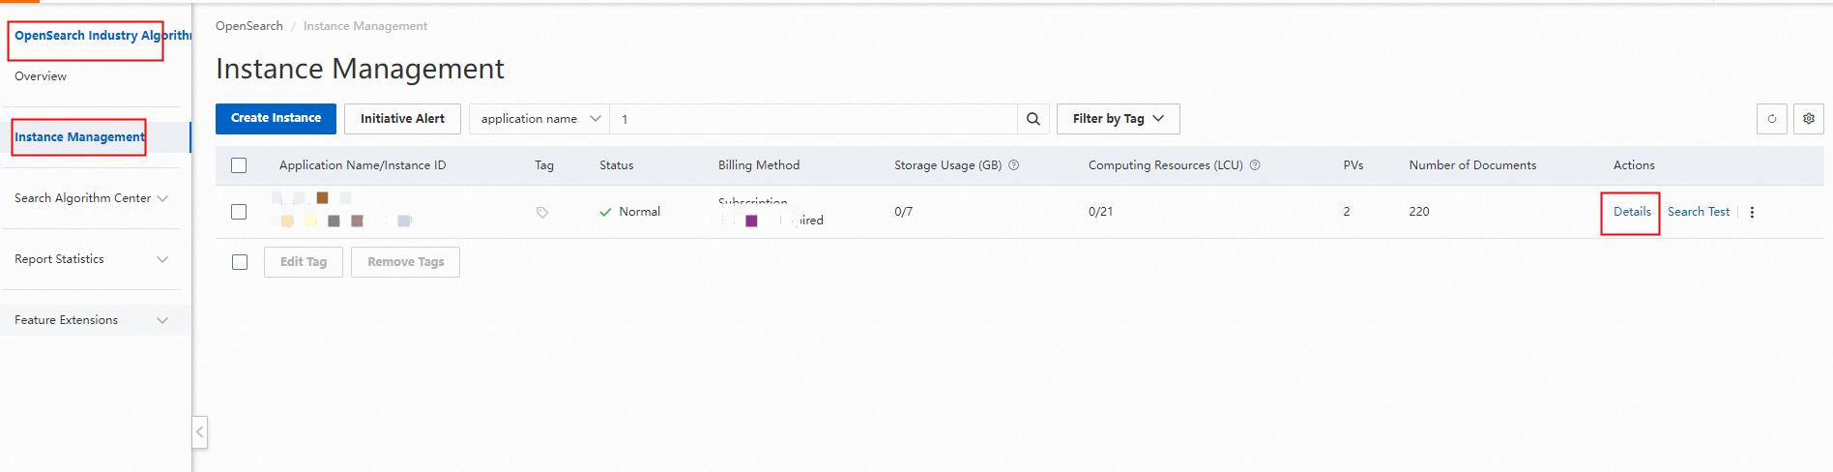The image size is (1833, 472).
Task: Click the Storage Usage help icon
Action: 1014,165
